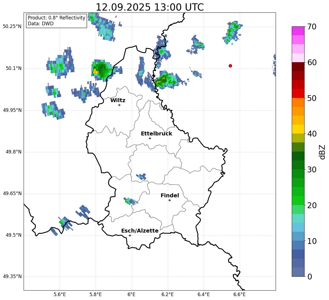Click the magenta top colorbar segment

pyautogui.click(x=298, y=31)
